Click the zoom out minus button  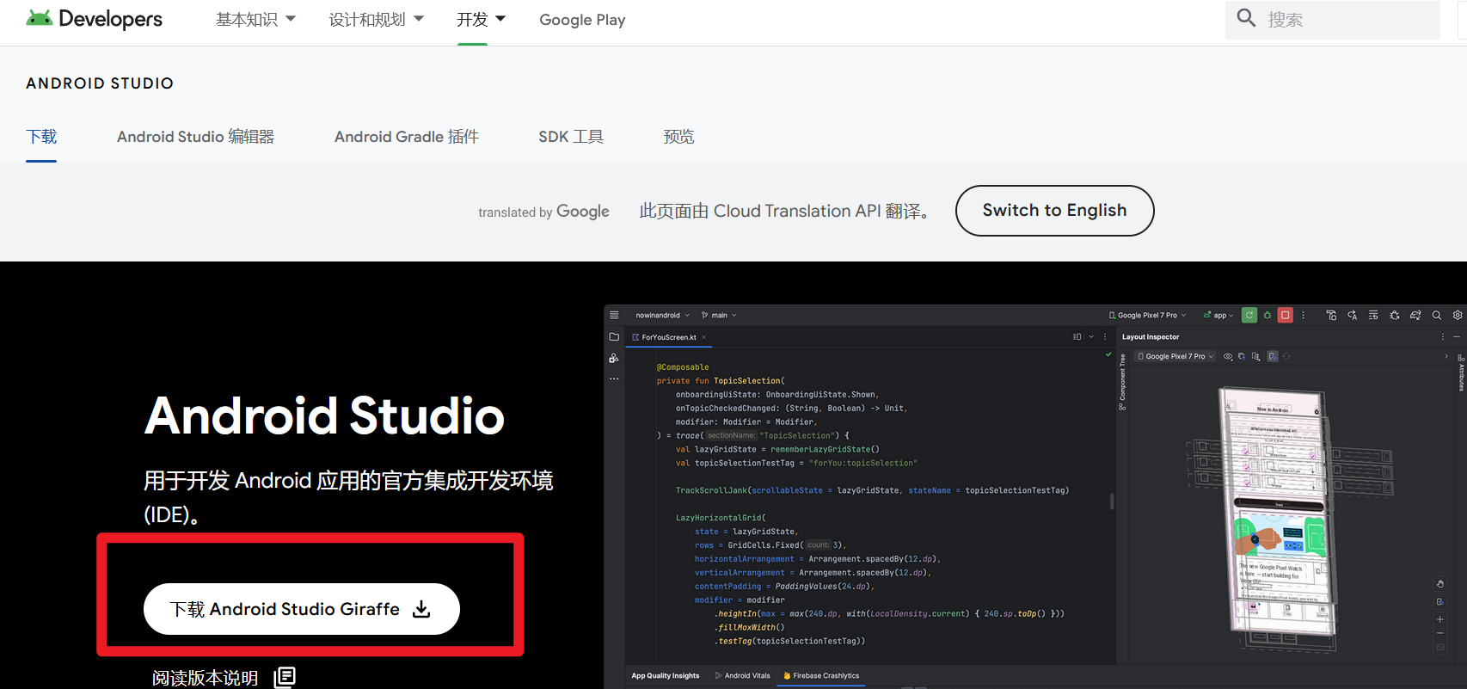[x=1440, y=633]
